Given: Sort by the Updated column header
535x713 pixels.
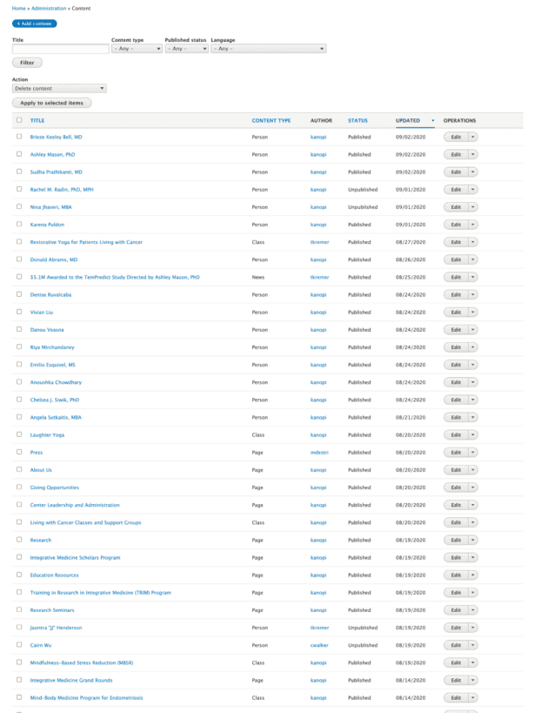Looking at the screenshot, I should [x=408, y=120].
